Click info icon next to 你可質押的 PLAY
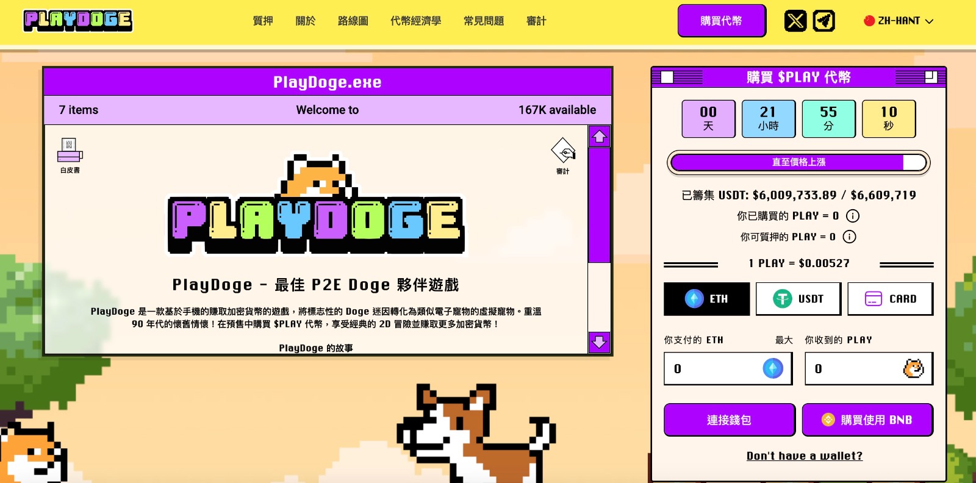The height and width of the screenshot is (483, 976). [849, 237]
